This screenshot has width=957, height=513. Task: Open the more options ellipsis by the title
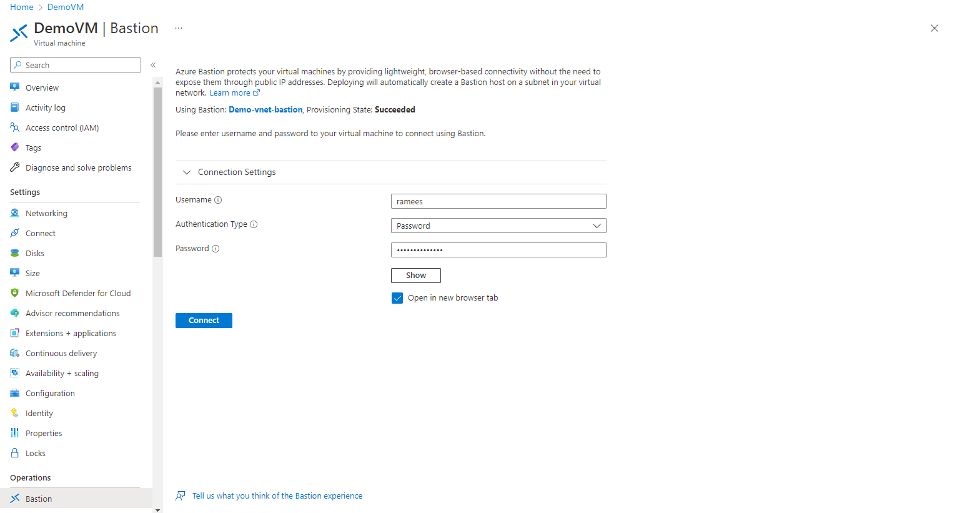pos(179,28)
